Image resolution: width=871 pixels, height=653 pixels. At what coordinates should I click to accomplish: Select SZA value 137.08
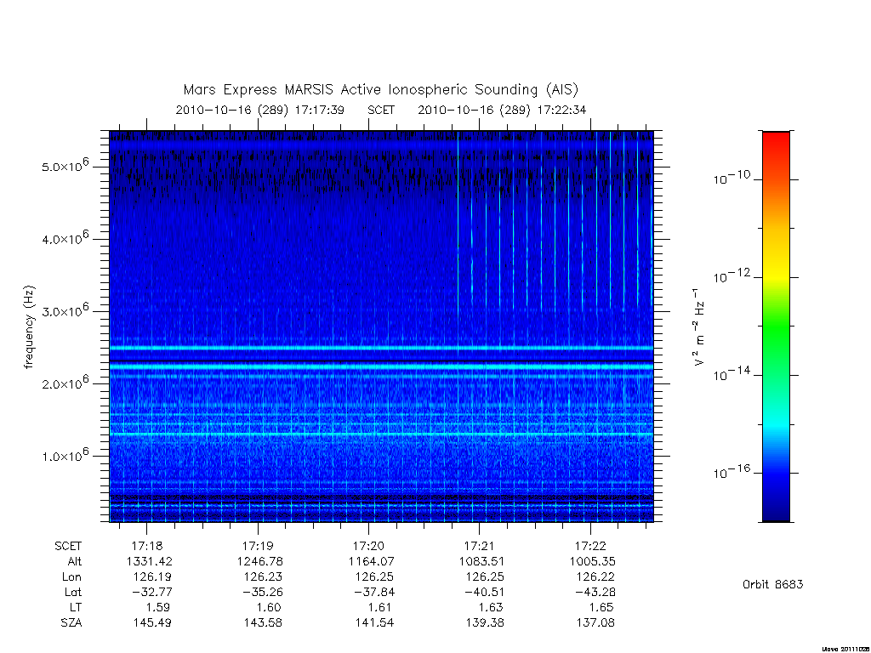click(595, 623)
